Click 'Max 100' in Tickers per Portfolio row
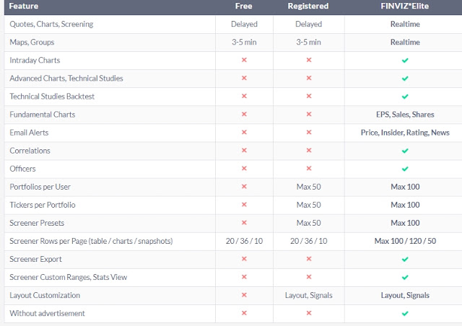462x326 pixels. point(405,205)
